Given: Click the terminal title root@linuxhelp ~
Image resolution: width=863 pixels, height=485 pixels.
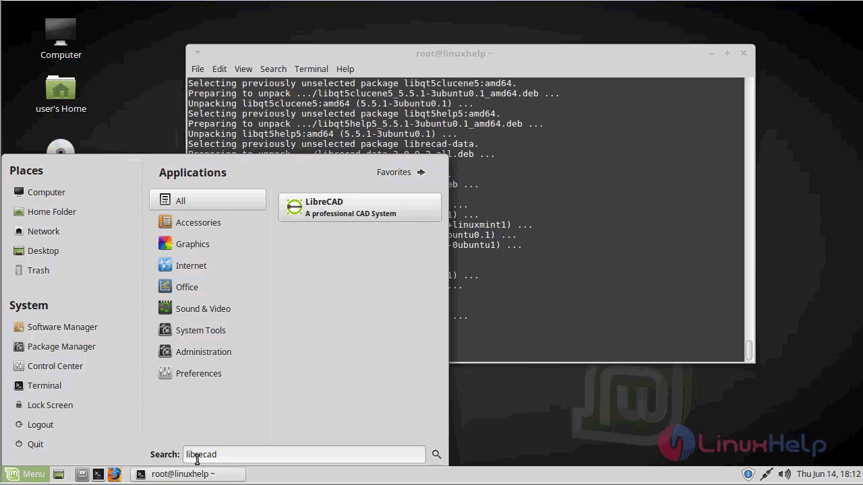Looking at the screenshot, I should pyautogui.click(x=454, y=53).
